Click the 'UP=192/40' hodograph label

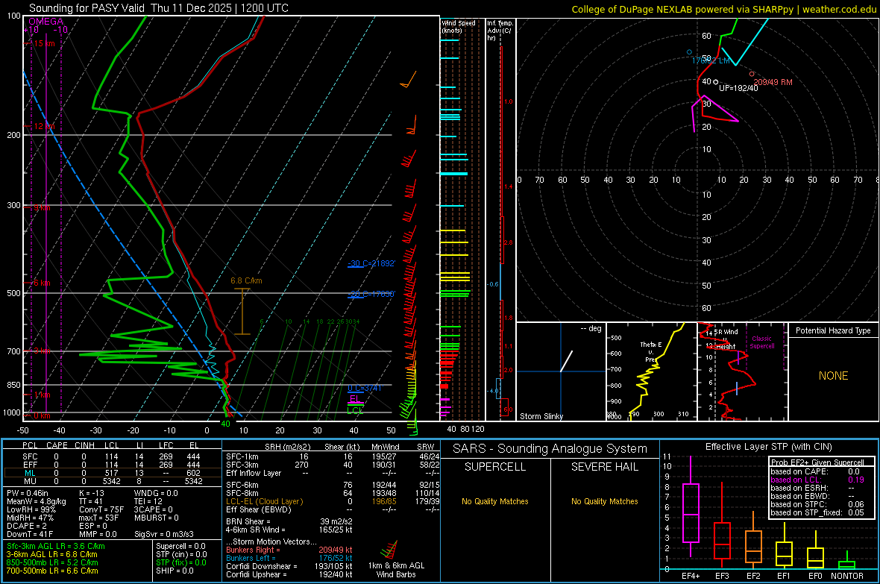click(738, 88)
